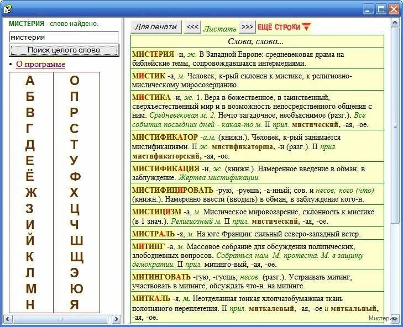This screenshot has width=403, height=327.
Task: Click the 'МИТИНГОВАТЬ' dictionary headword
Action: click(161, 277)
